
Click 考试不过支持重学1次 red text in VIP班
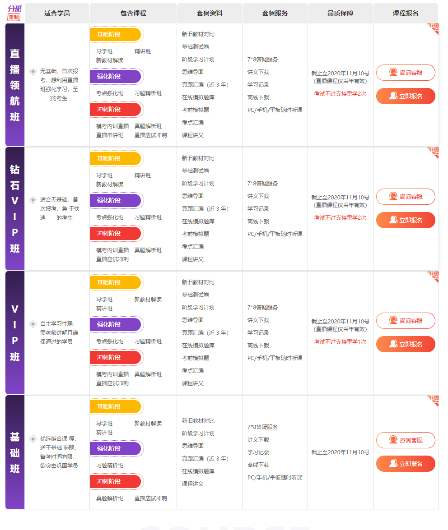pos(340,342)
